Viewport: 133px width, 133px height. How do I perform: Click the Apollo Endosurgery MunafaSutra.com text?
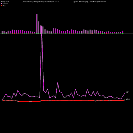pos(90,2)
